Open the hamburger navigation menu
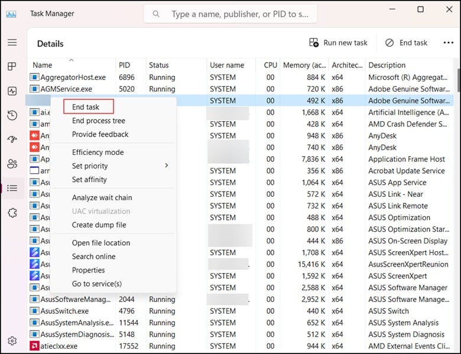The height and width of the screenshot is (354, 461). [12, 43]
